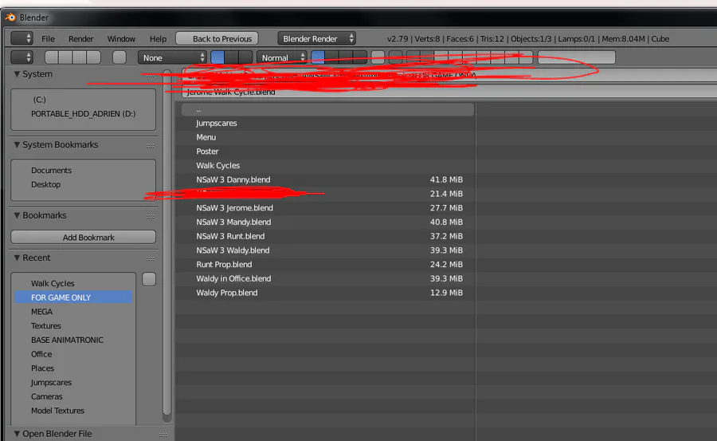Sort files by size toggle

[x=359, y=57]
